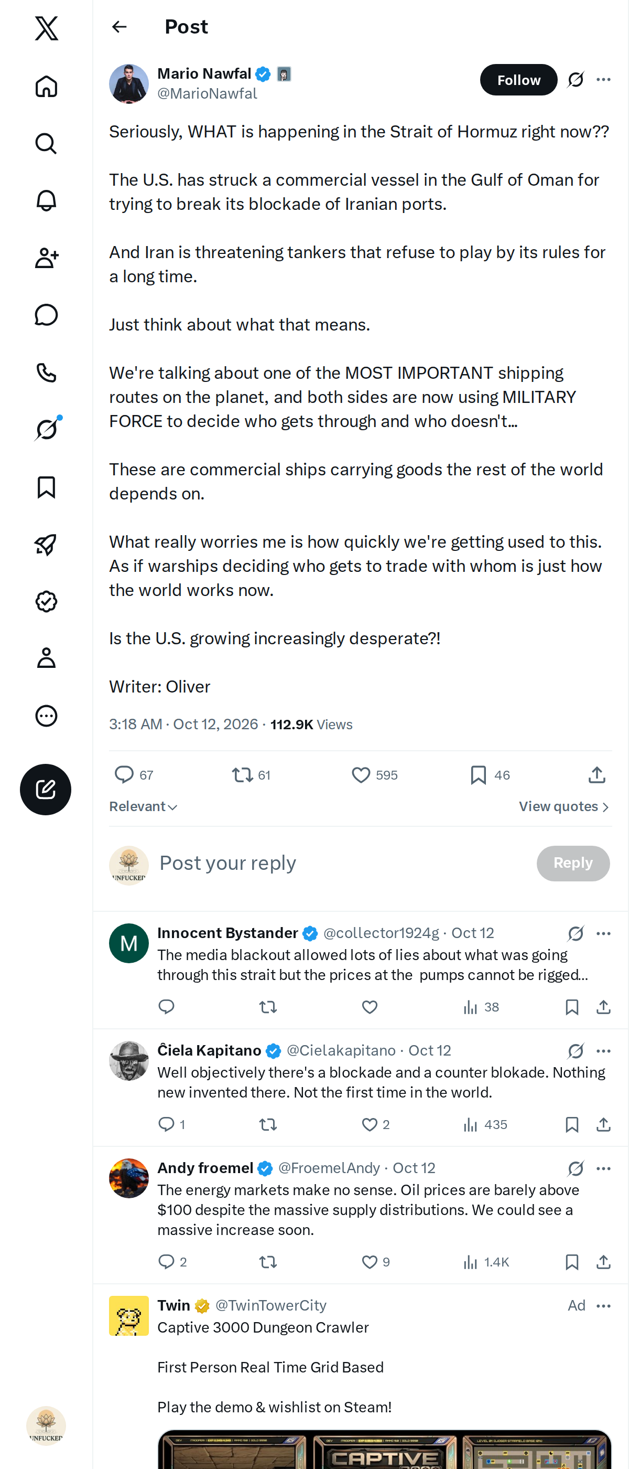Click the compose post button
This screenshot has height=1469, width=629.
pos(46,789)
